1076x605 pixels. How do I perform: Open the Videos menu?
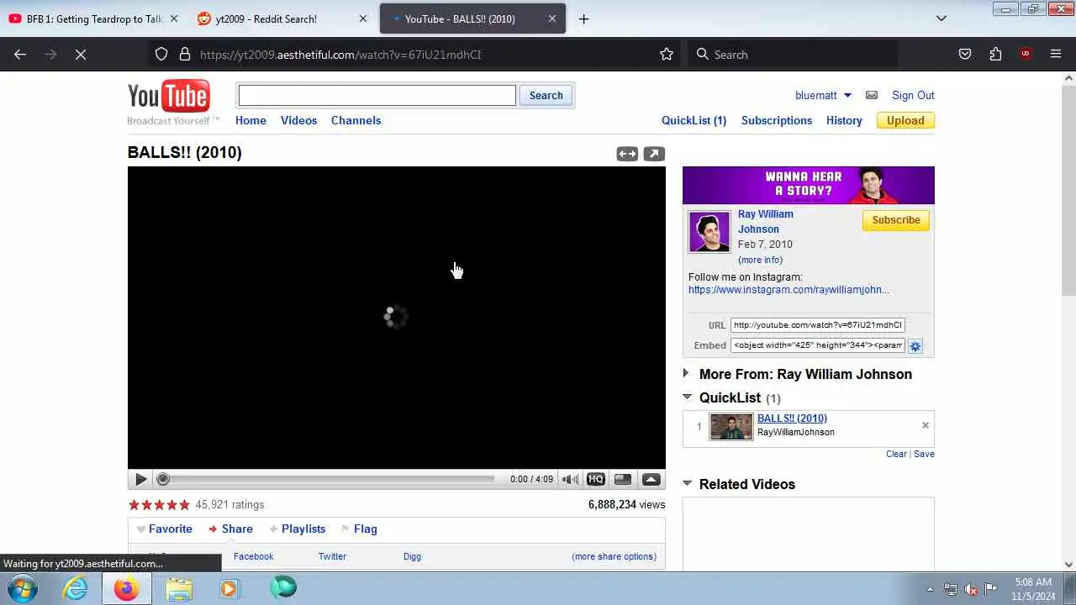(298, 120)
